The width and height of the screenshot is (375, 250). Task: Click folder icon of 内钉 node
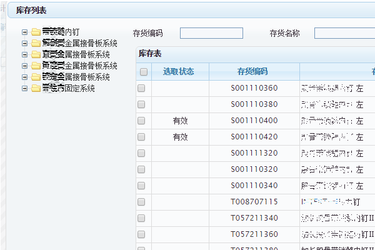(36, 32)
